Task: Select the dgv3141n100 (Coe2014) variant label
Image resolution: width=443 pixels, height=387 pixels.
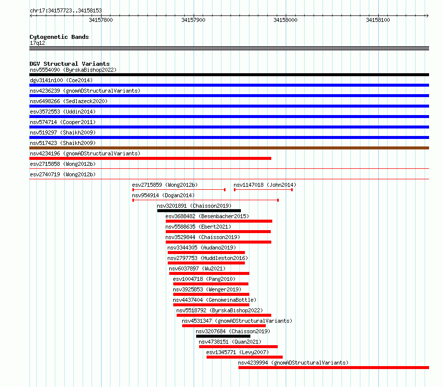Action: point(61,80)
